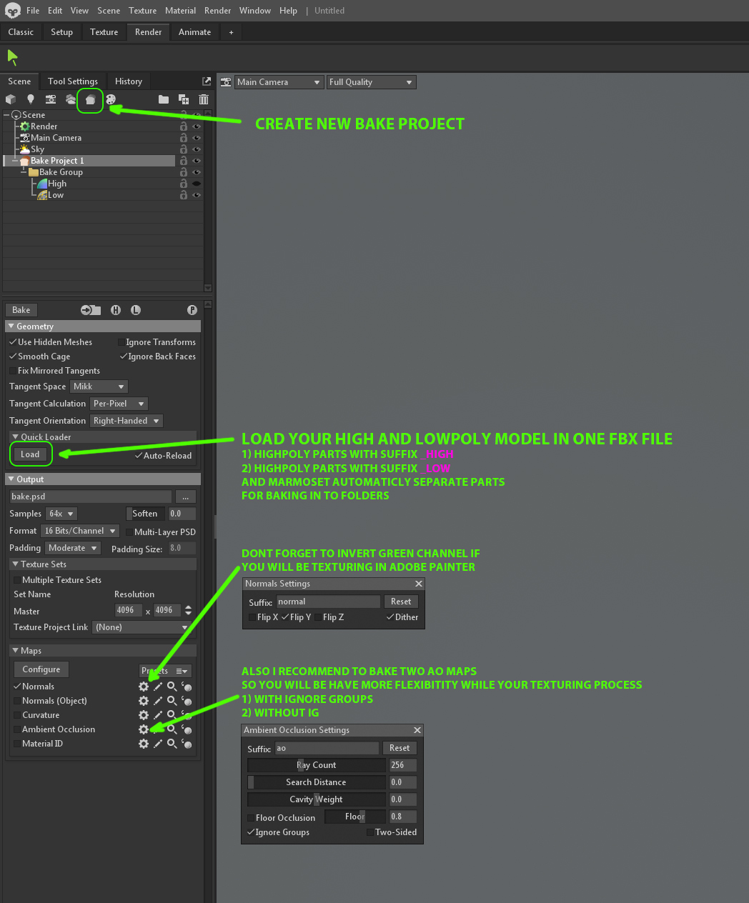Open the Material menu

[180, 11]
